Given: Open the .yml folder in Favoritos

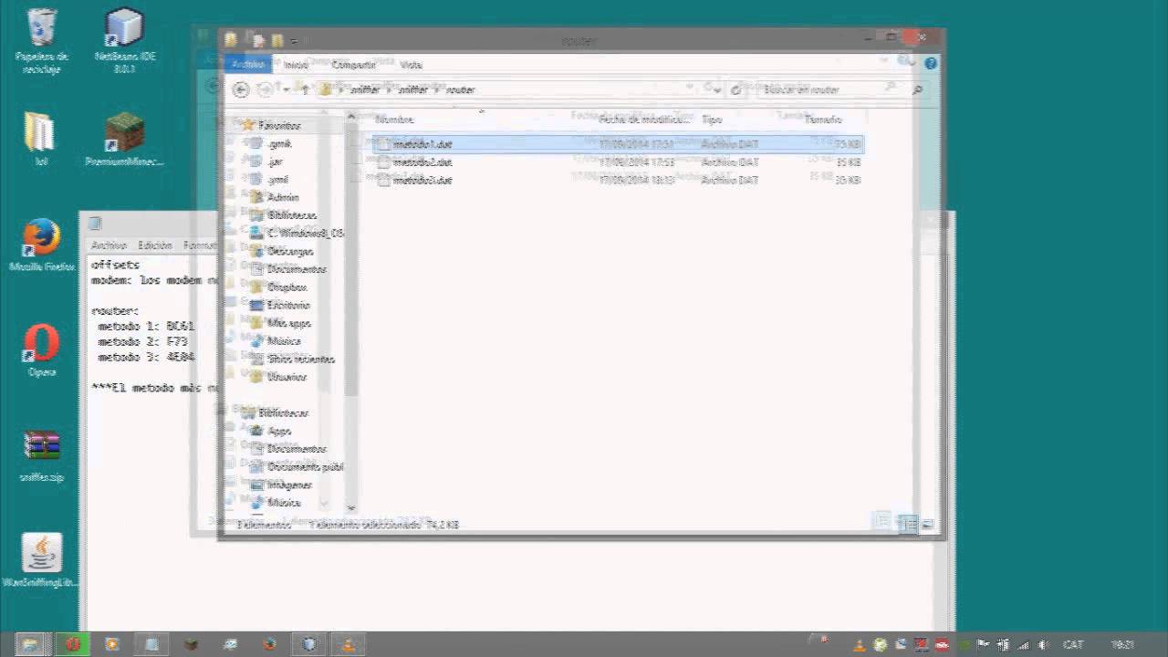Looking at the screenshot, I should tap(277, 181).
